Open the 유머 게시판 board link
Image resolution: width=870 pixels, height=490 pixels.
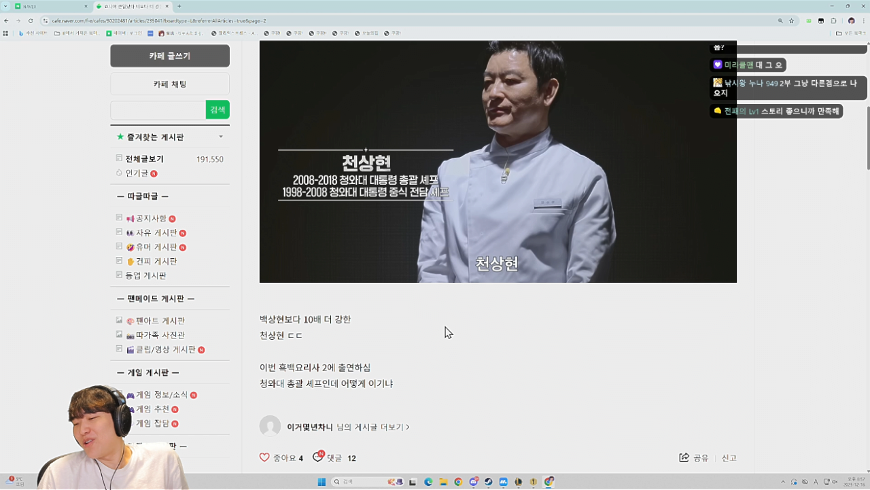(x=156, y=247)
